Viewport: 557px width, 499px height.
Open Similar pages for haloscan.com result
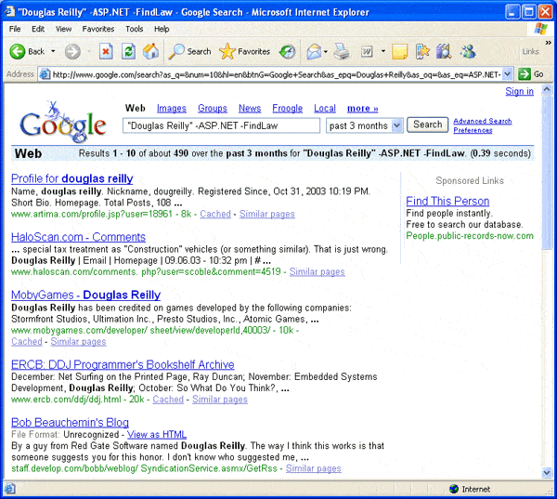(317, 271)
